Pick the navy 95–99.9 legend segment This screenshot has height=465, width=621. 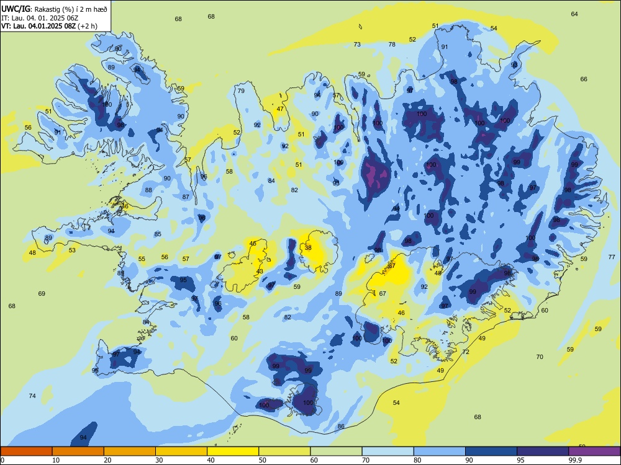click(x=543, y=451)
